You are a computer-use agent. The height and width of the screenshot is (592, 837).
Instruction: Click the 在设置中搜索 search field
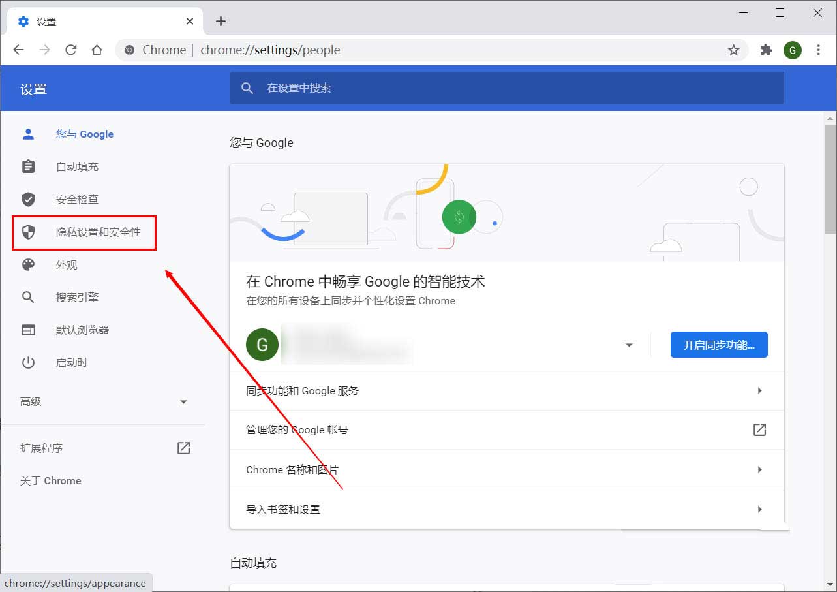point(507,88)
